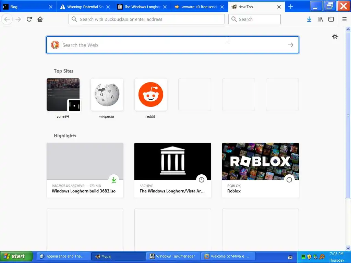The width and height of the screenshot is (351, 263).
Task: Click the on-screen keyboard icon in taskbar
Action: 290,257
